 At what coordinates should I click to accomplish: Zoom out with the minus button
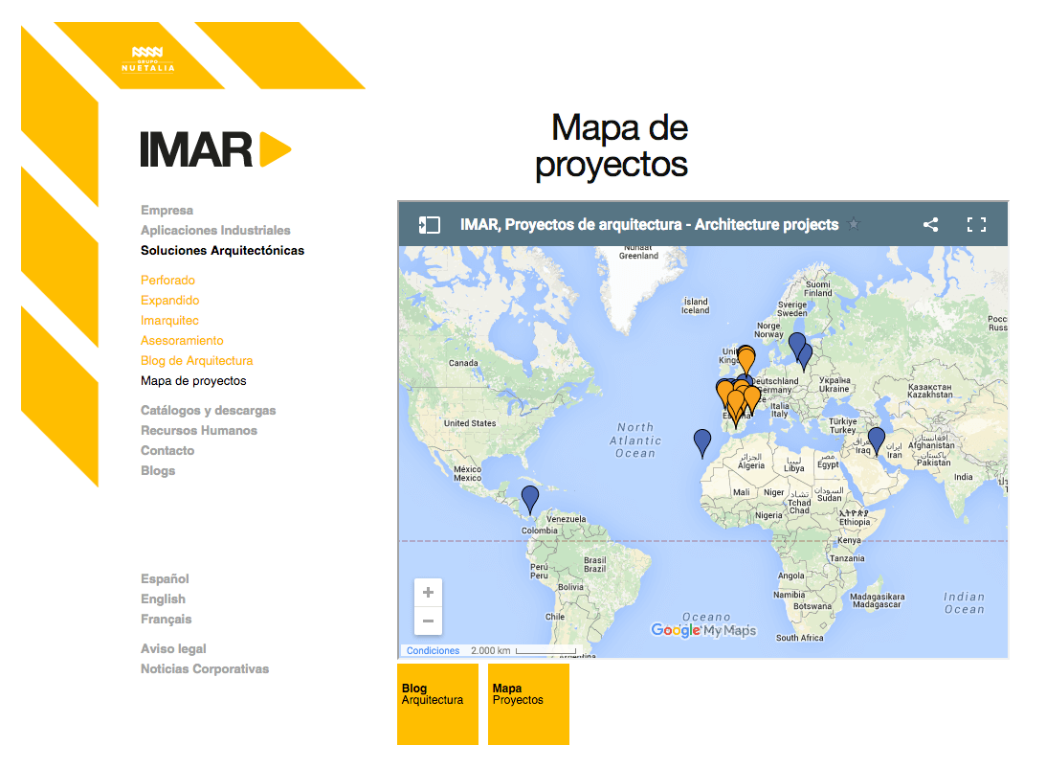click(428, 621)
